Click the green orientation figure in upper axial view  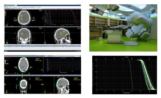7,25
